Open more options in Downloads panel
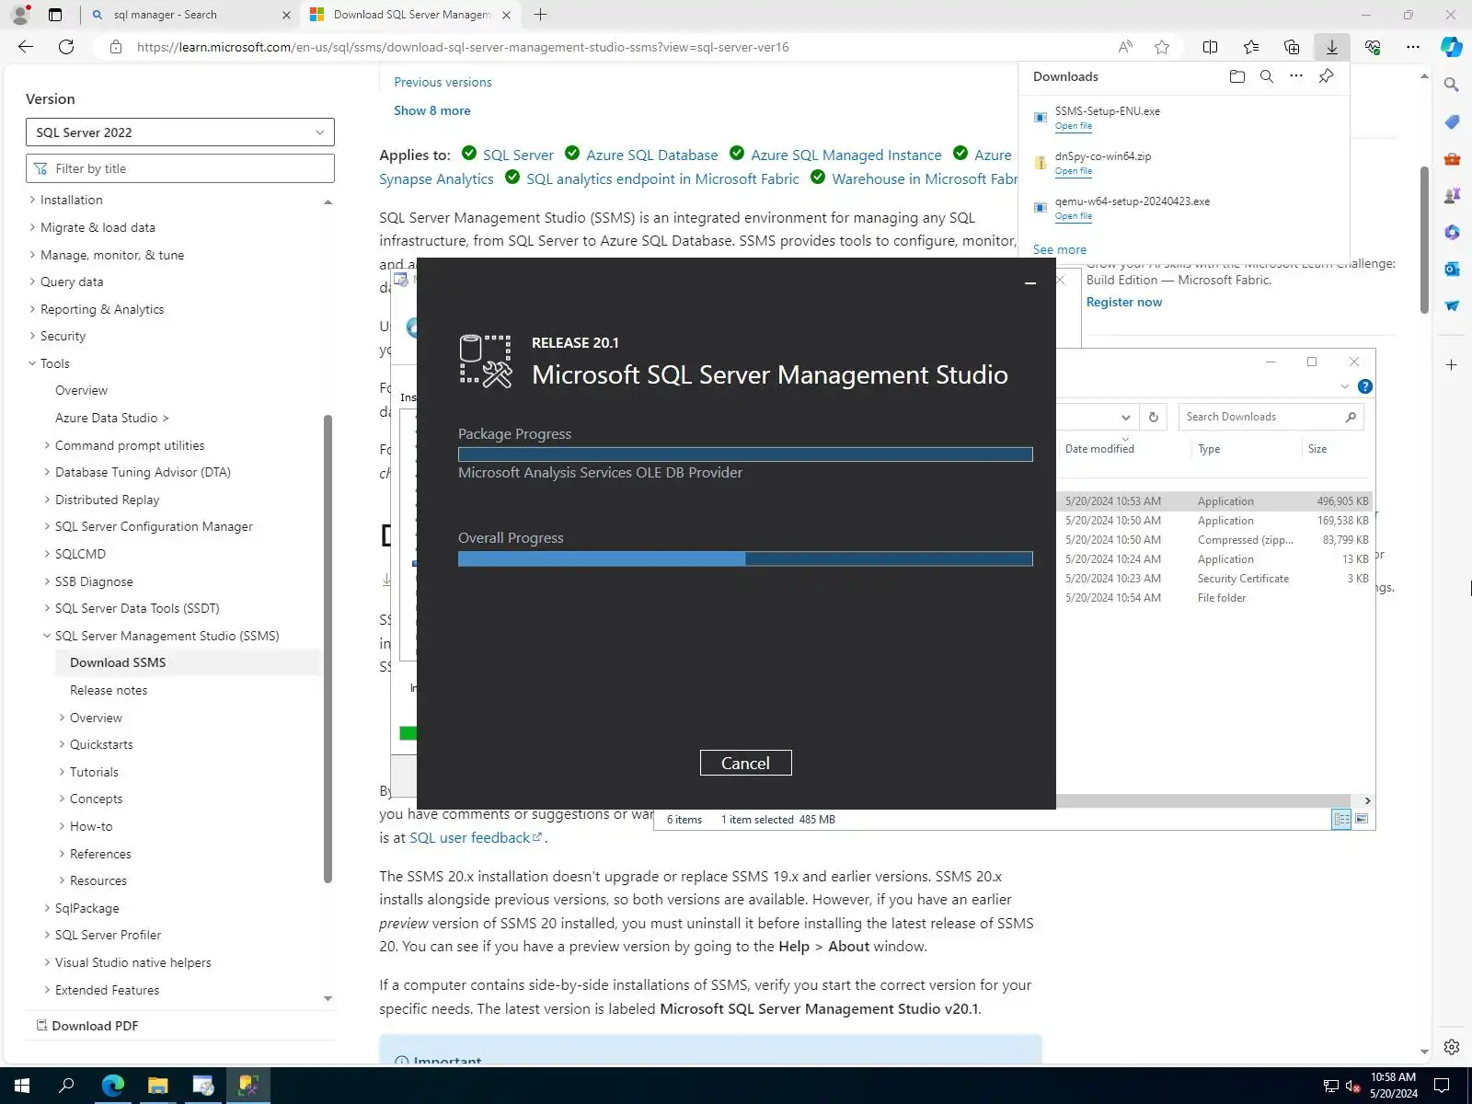The height and width of the screenshot is (1104, 1472). point(1296,76)
